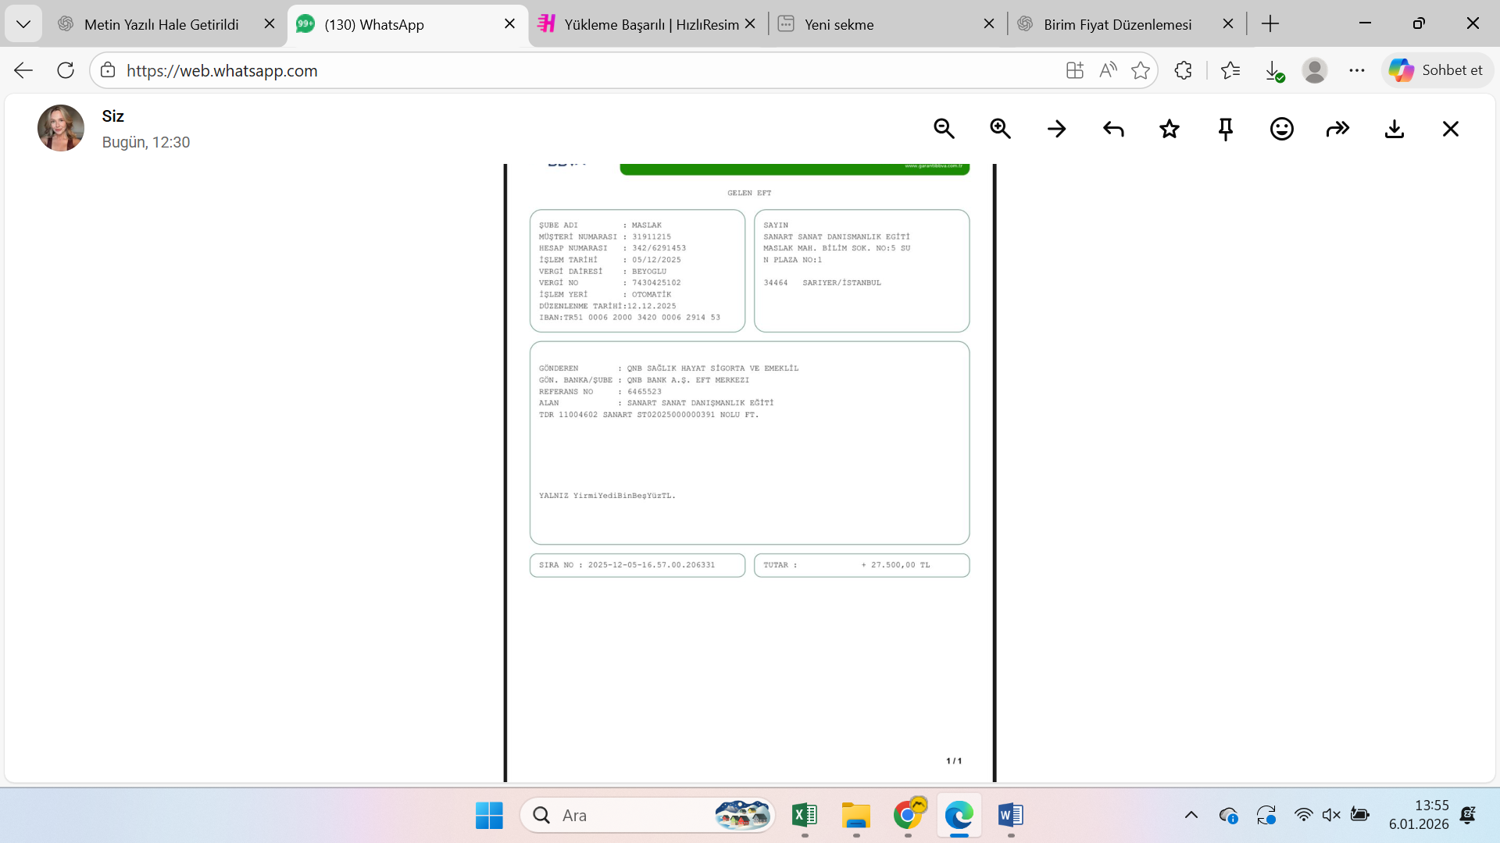1500x843 pixels.
Task: Add this page to favorites
Action: coord(1141,70)
